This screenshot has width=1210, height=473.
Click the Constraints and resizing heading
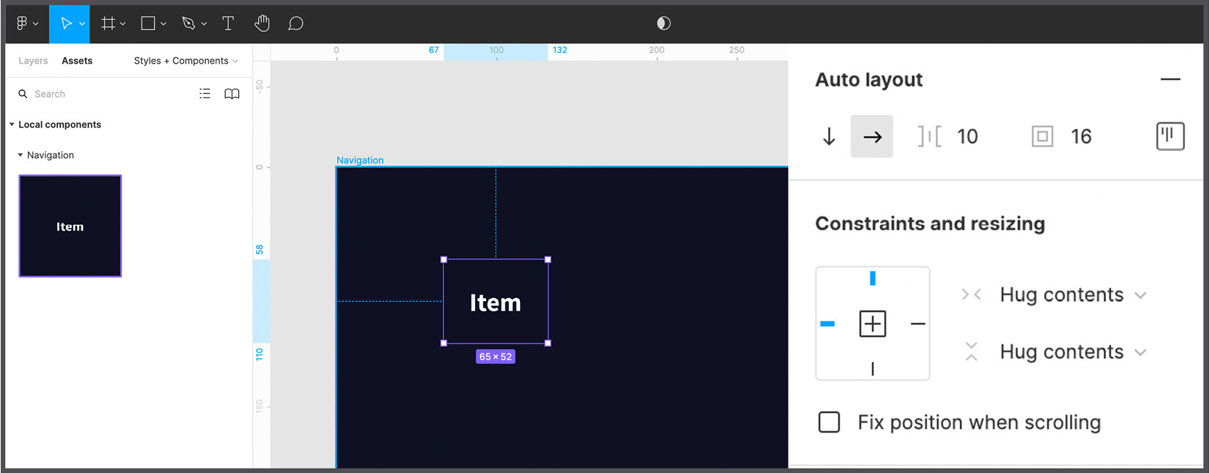[x=930, y=224]
